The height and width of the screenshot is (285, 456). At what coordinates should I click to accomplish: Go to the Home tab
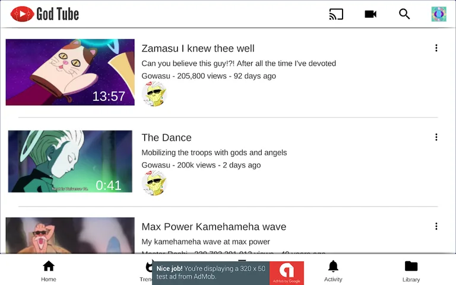[x=49, y=271]
